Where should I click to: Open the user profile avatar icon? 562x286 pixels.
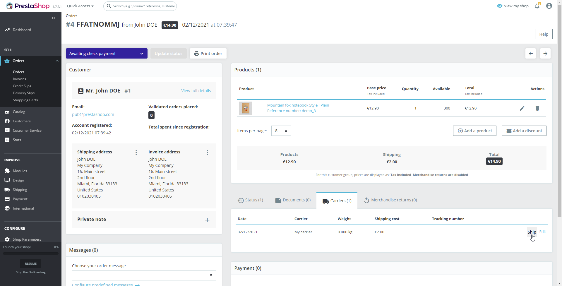coord(549,6)
